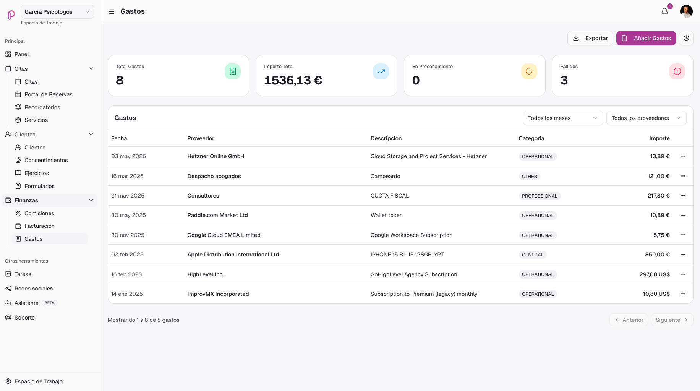Open the notifications bell
The width and height of the screenshot is (700, 391).
coord(664,11)
